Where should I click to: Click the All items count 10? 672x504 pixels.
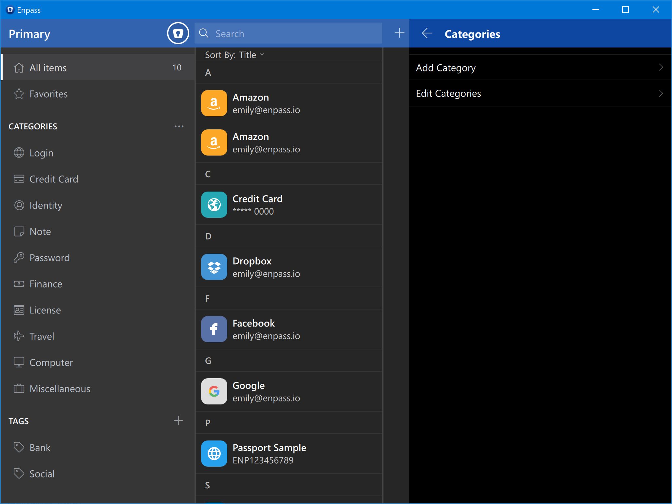(177, 67)
